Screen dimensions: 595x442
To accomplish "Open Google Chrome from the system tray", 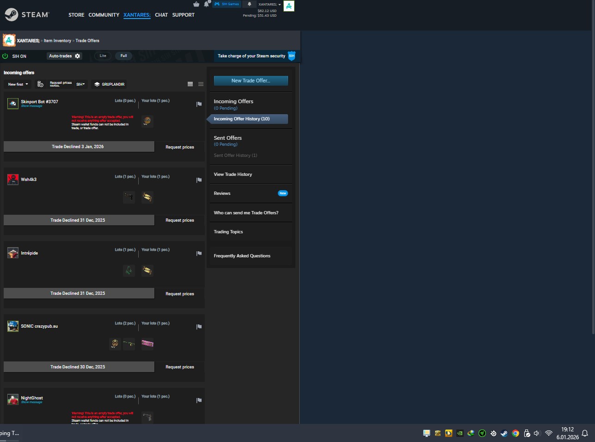I will pos(515,433).
